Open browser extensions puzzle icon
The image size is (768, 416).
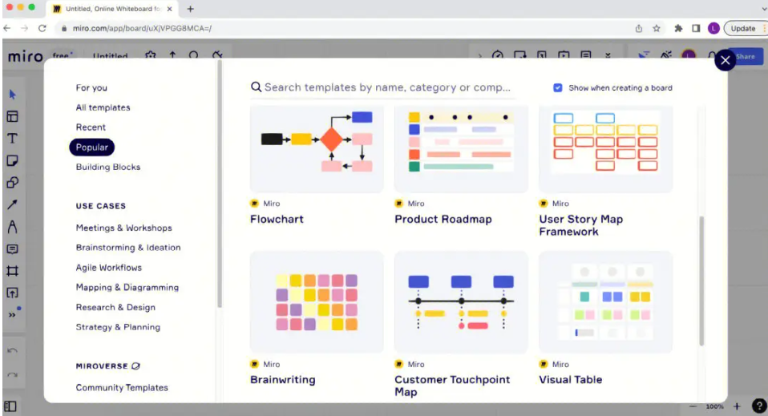(678, 28)
